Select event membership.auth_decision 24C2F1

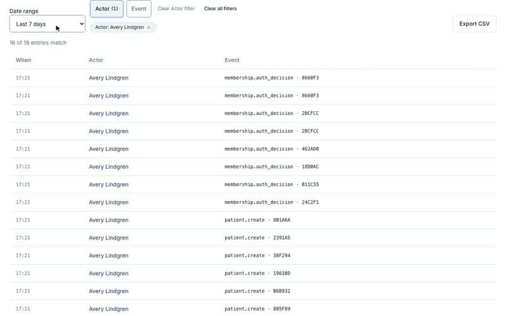point(271,202)
